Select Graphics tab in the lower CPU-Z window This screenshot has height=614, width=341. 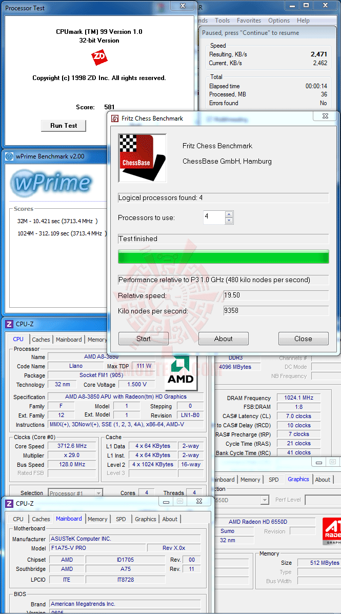145,519
